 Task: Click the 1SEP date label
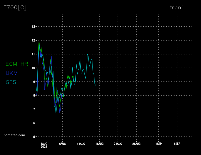click(x=159, y=144)
